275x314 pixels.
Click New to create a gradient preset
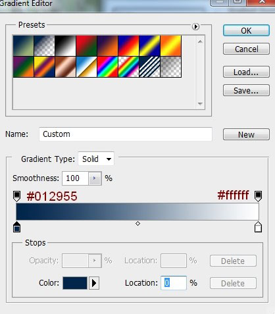(x=246, y=134)
